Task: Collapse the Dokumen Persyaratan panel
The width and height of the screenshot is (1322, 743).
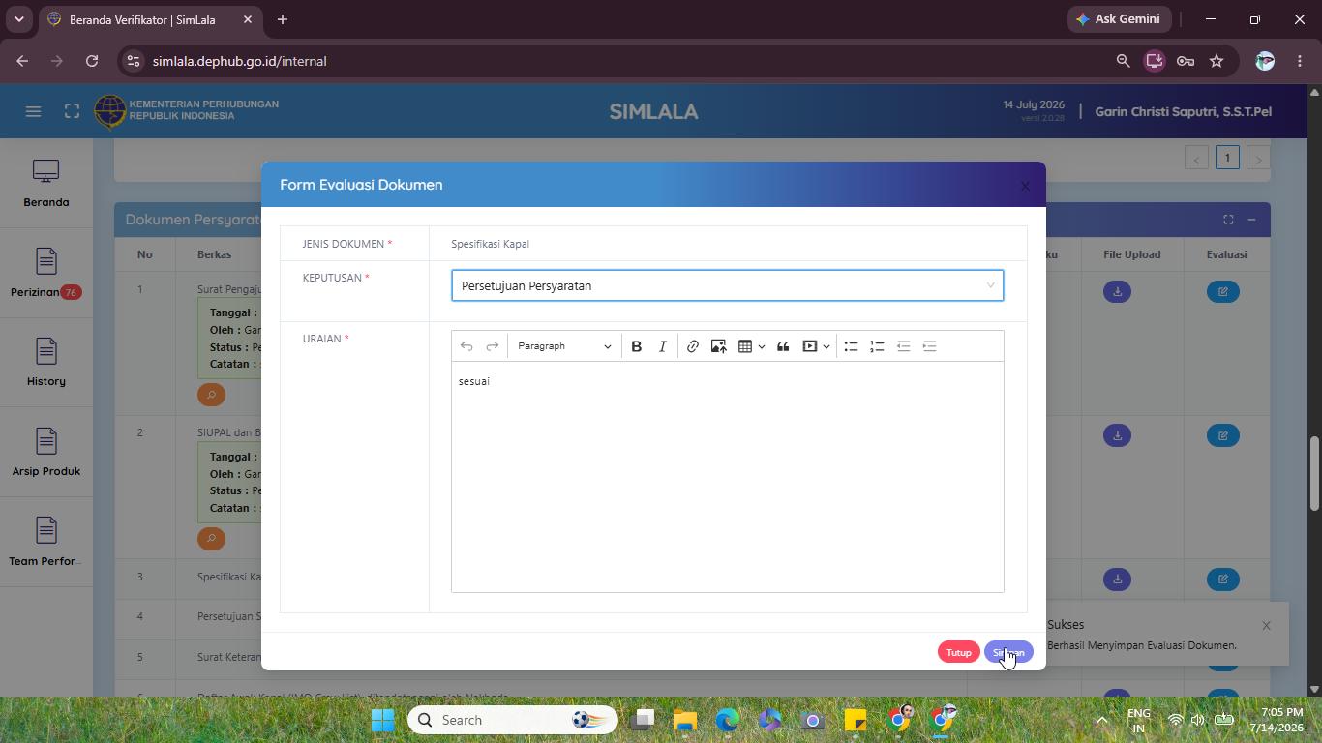Action: click(1251, 220)
